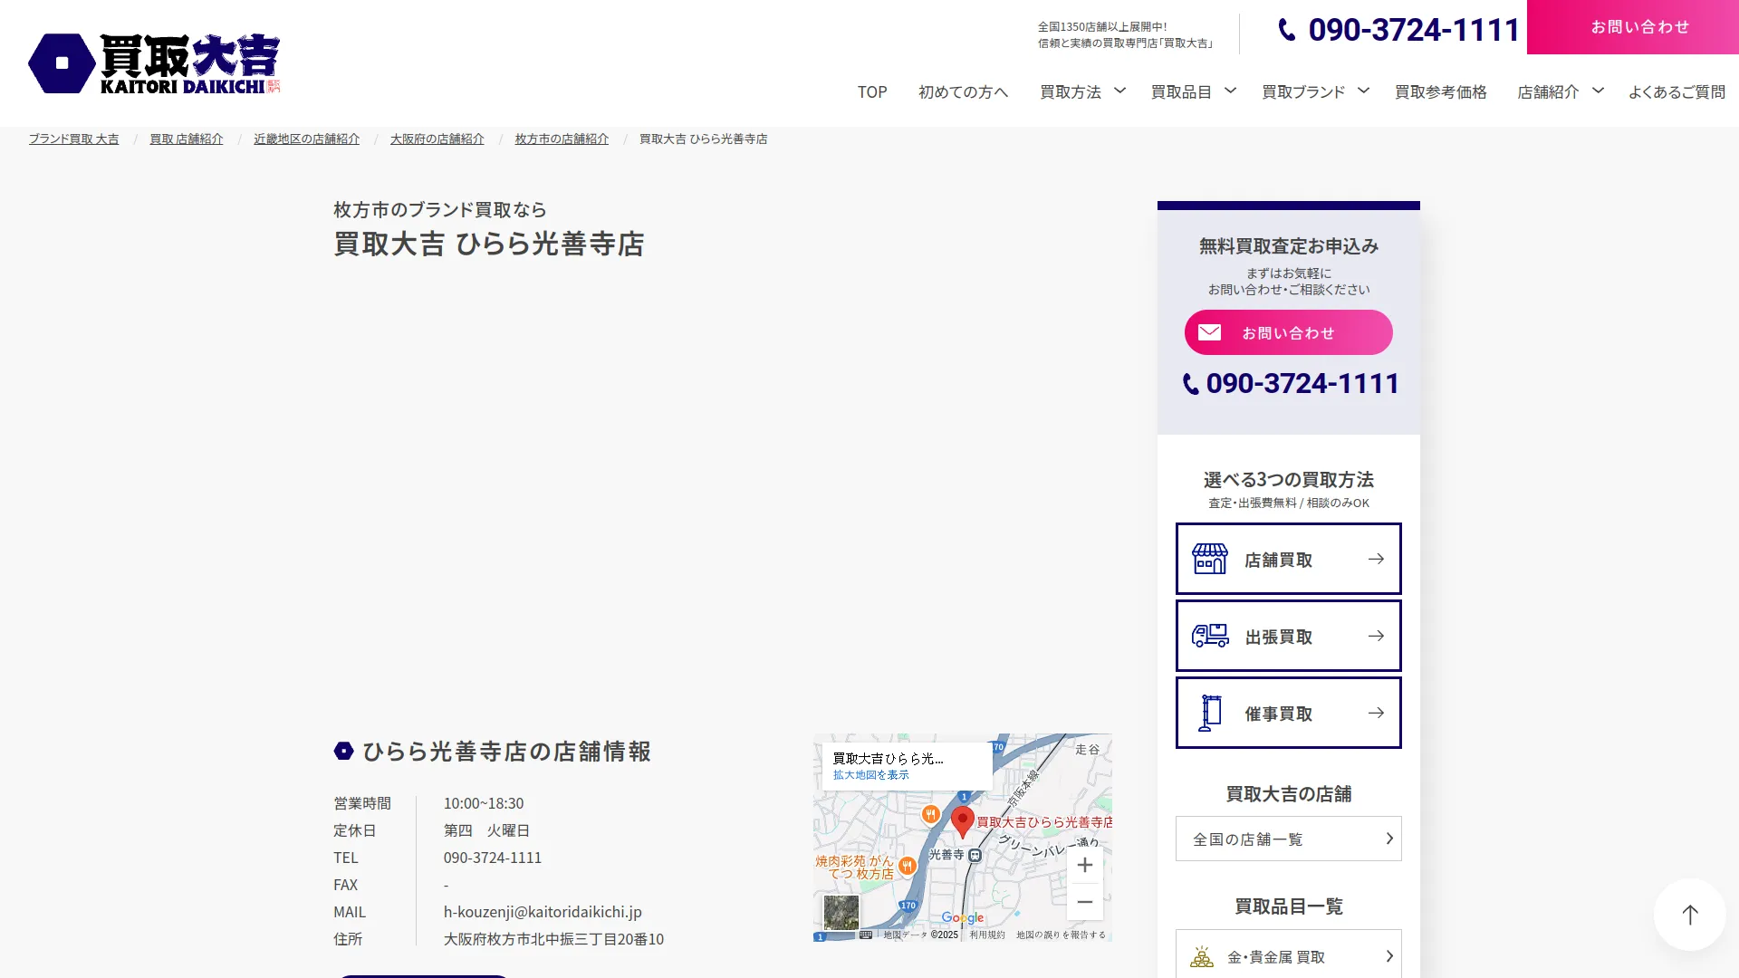Click the arrow in 出張買取 card

[x=1376, y=636]
